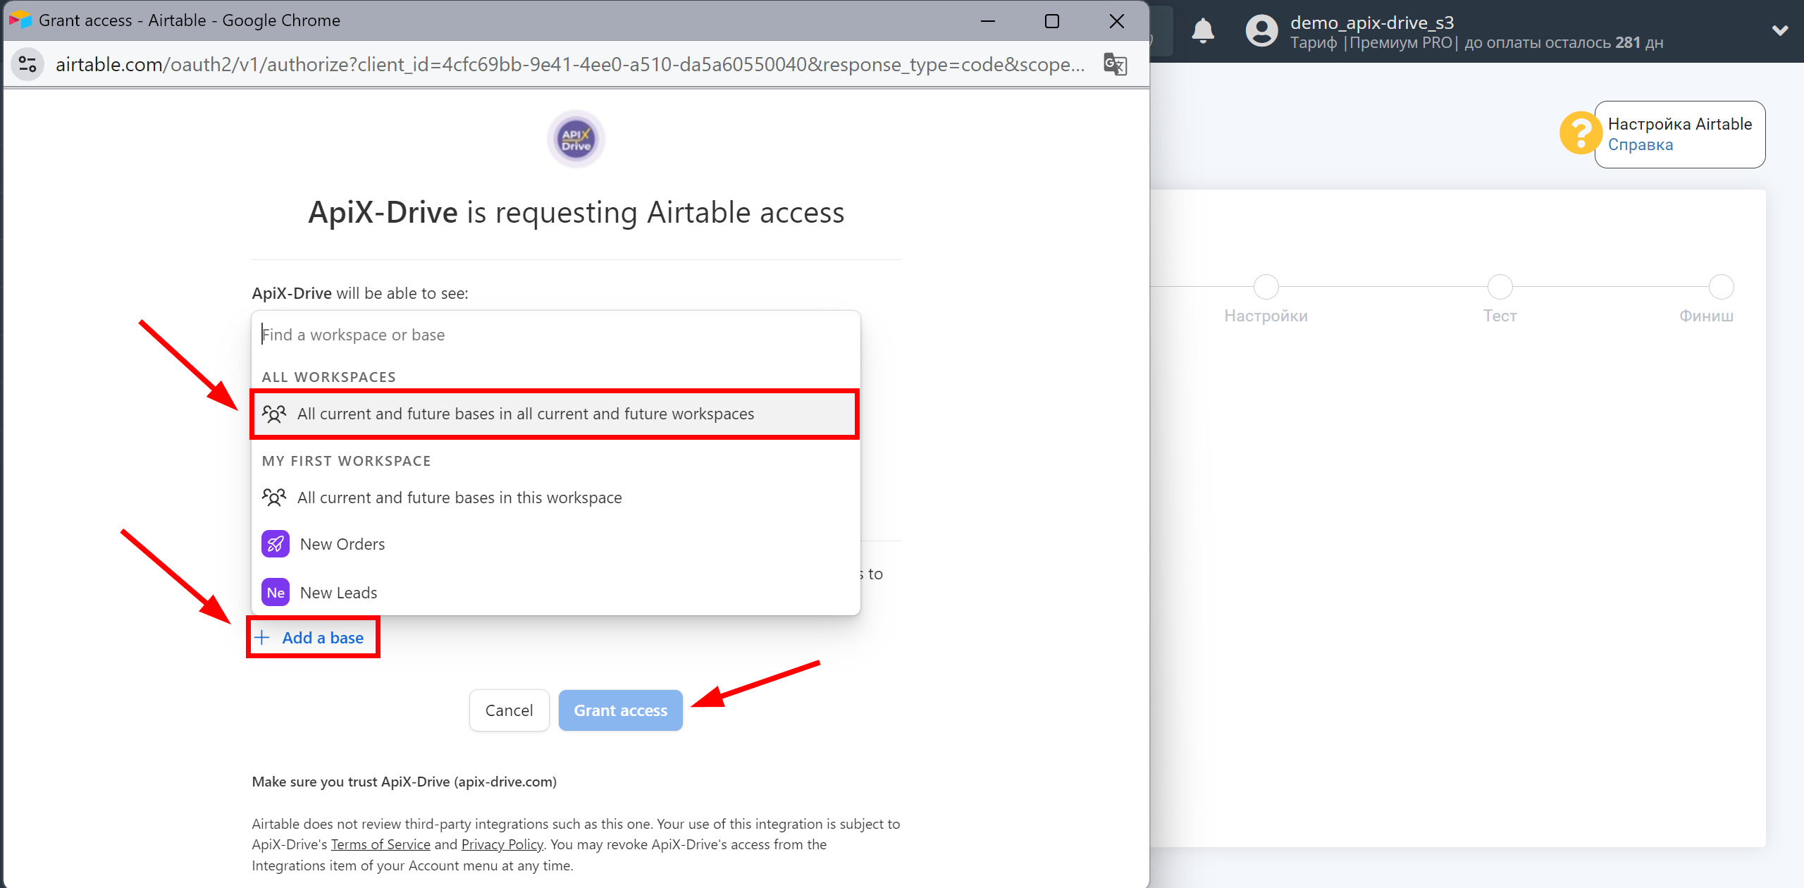Open Google Translate icon in address bar

click(x=1116, y=64)
